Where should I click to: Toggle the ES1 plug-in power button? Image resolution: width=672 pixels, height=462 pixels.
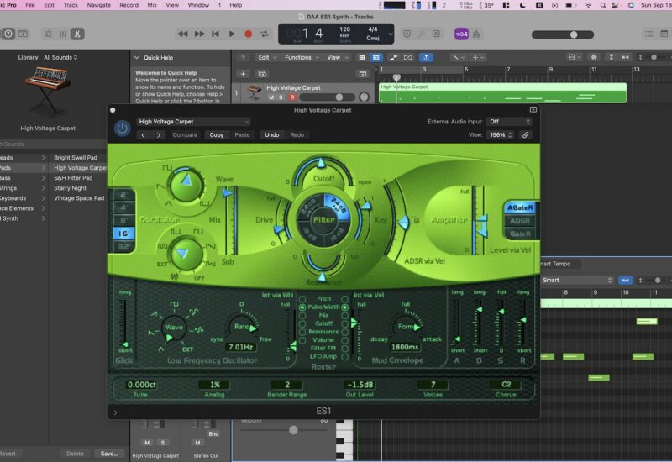(122, 129)
